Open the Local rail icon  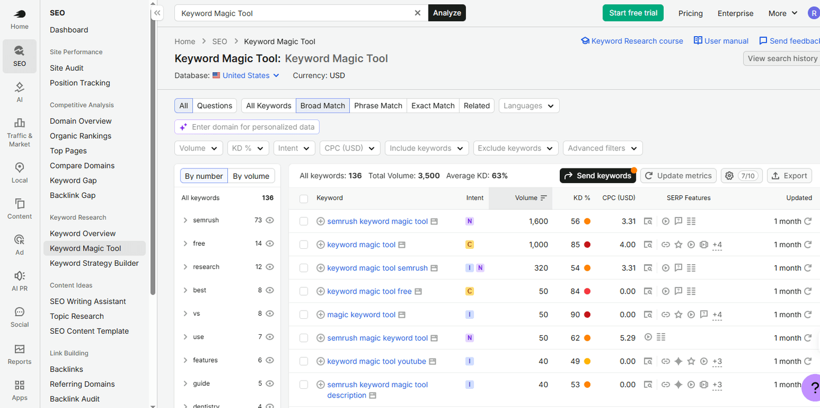[19, 173]
